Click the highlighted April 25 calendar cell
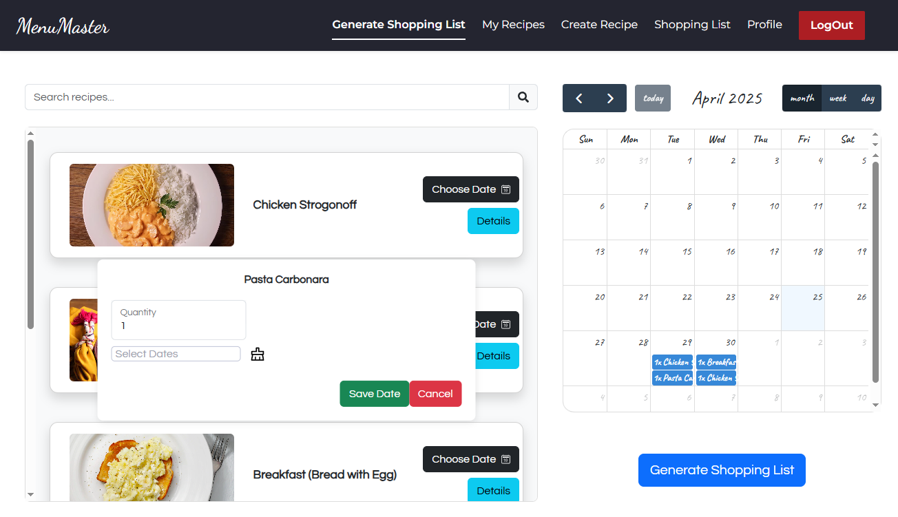Screen dimensions: 898x517 click(803, 308)
